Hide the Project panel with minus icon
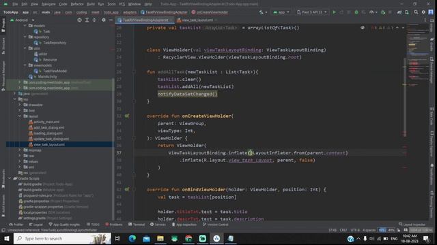This screenshot has width=437, height=245. tap(111, 20)
